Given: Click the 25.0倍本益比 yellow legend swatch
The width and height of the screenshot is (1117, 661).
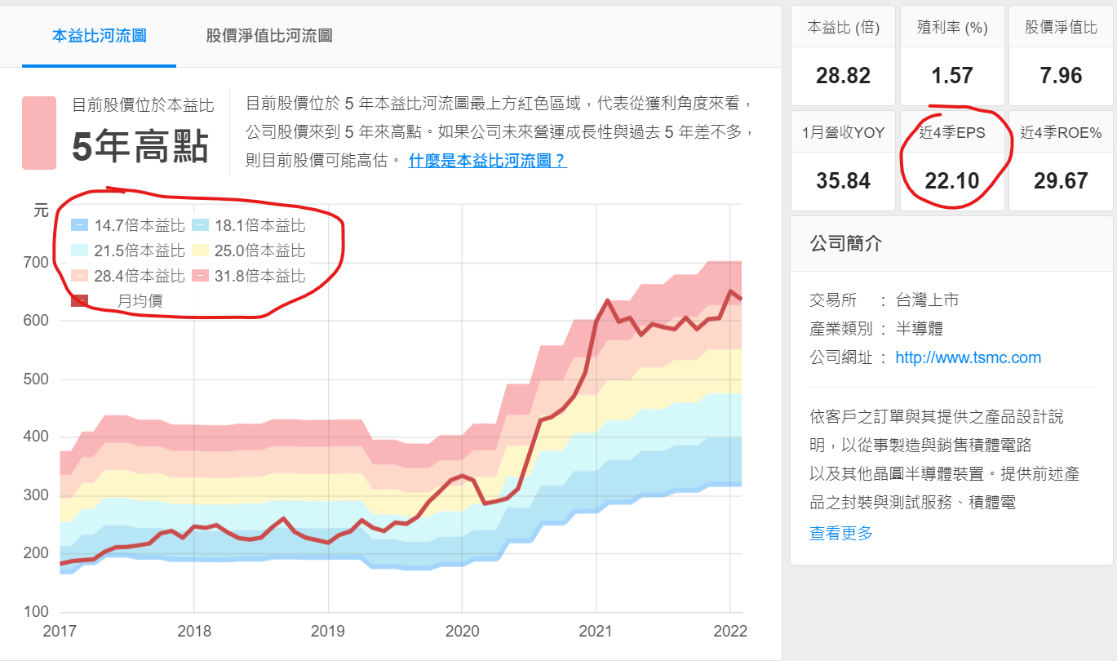Looking at the screenshot, I should pyautogui.click(x=200, y=251).
